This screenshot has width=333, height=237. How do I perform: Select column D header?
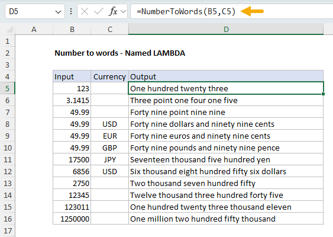[x=226, y=30]
